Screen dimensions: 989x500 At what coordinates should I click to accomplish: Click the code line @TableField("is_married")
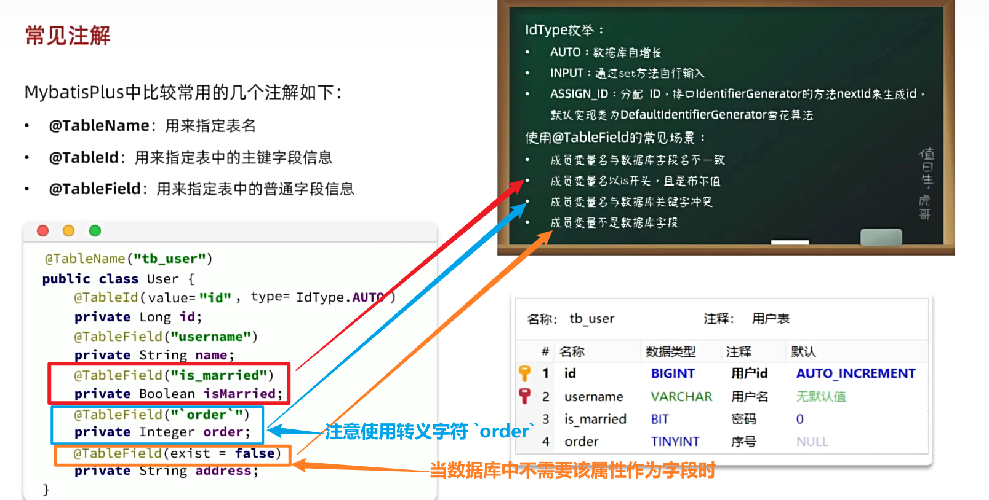pos(174,375)
